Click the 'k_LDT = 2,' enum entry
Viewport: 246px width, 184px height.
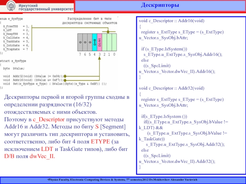pos(16,30)
